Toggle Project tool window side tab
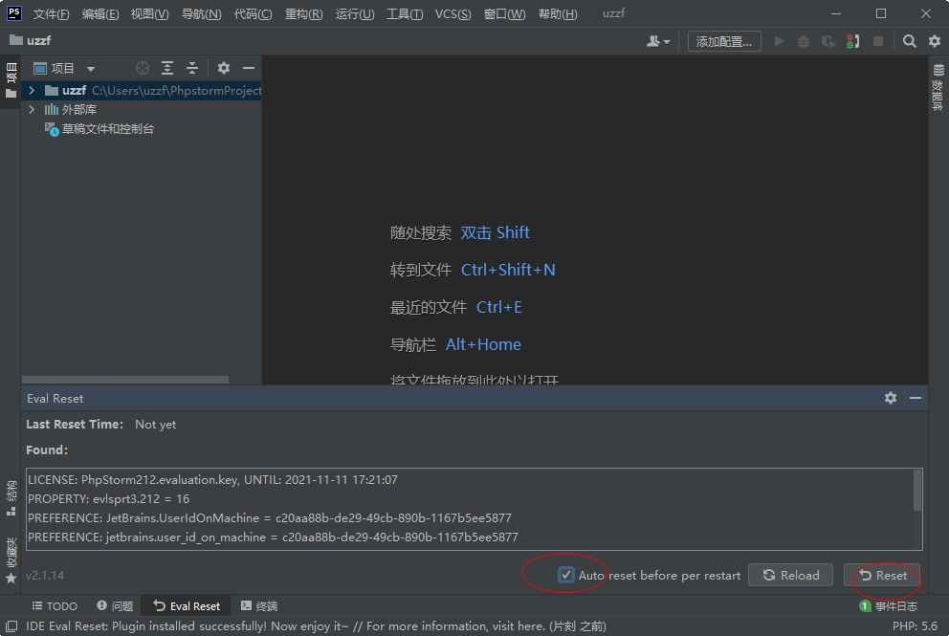Image resolution: width=949 pixels, height=636 pixels. coord(11,80)
